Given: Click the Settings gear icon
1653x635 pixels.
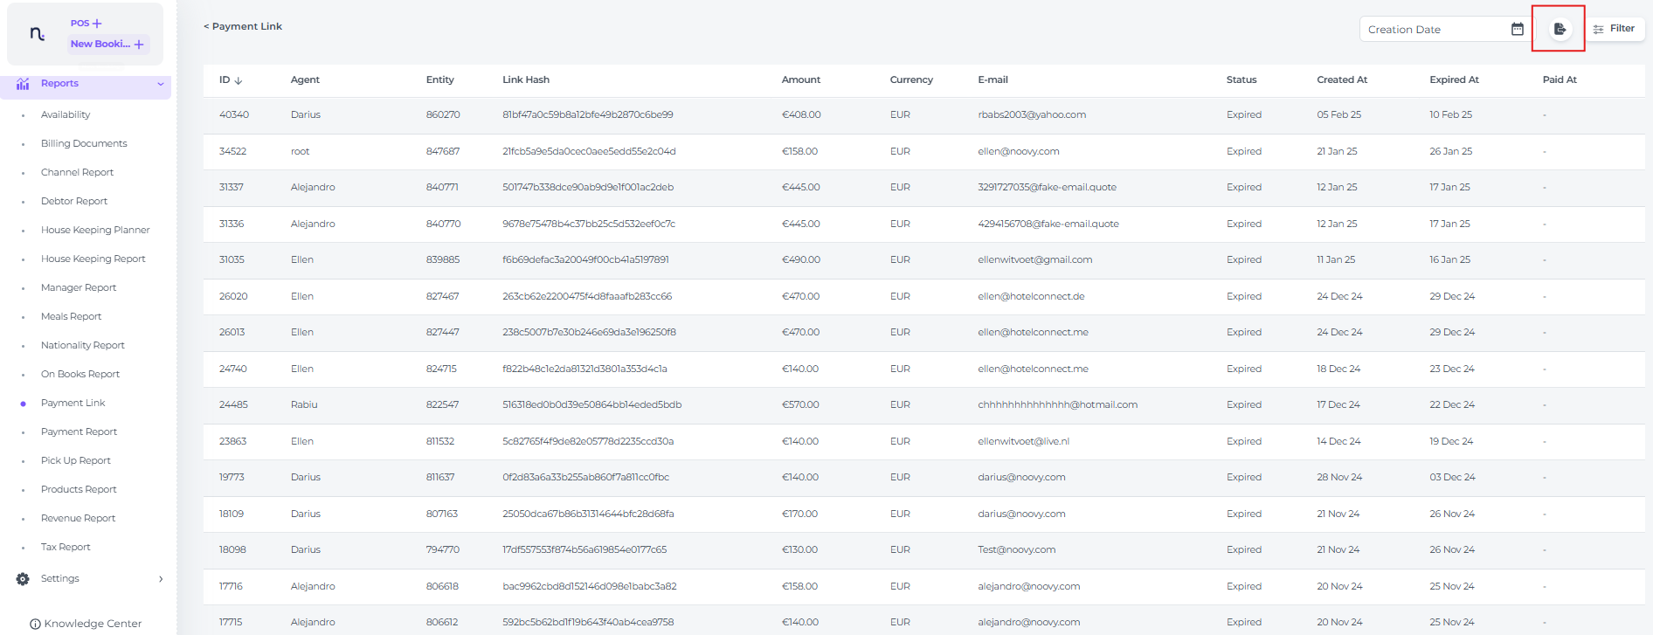Looking at the screenshot, I should [23, 579].
